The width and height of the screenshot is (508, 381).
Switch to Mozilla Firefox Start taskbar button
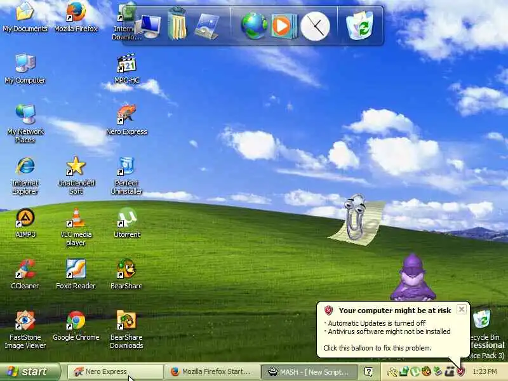[212, 371]
